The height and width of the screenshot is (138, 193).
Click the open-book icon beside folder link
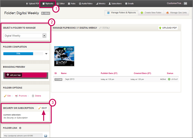(x=45, y=136)
